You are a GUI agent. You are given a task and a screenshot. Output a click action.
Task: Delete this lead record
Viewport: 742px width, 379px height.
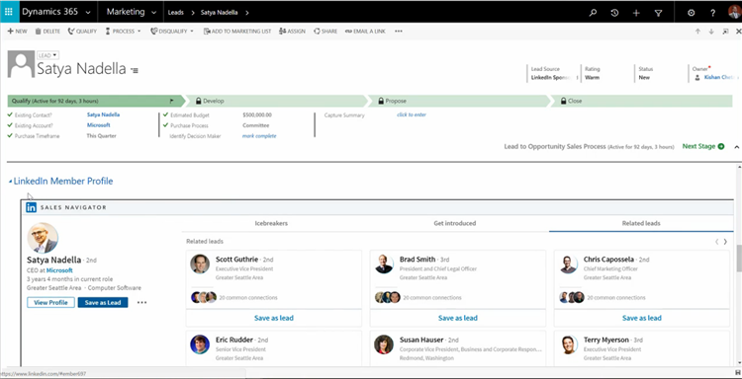click(47, 32)
